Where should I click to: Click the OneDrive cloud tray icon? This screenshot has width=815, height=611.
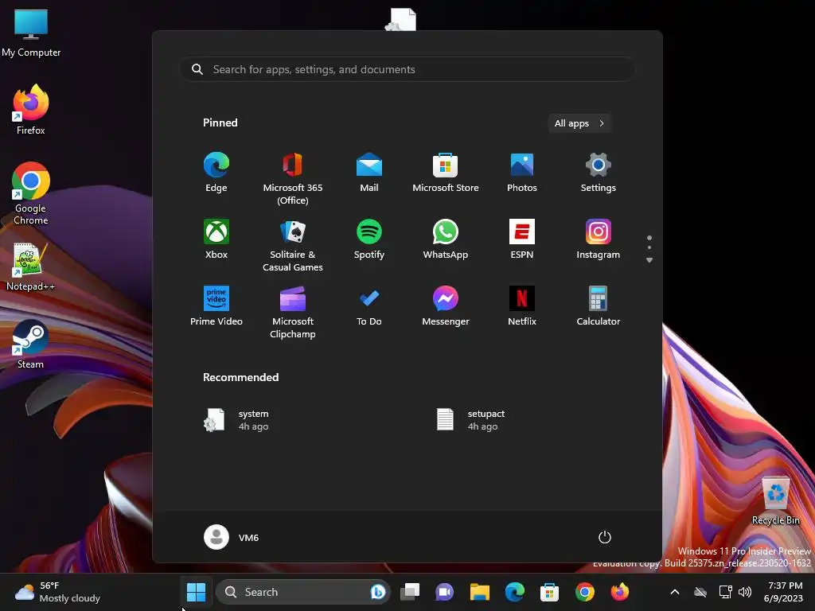[700, 592]
